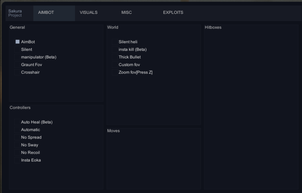Screen dimensions: 302x193
Task: Turn on Auto Heal (Beta)
Action: tap(17, 122)
